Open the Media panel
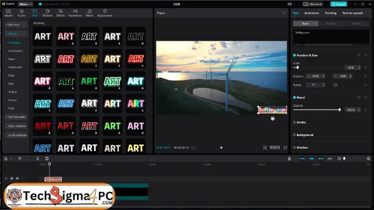The width and height of the screenshot is (374, 210). pyautogui.click(x=9, y=13)
